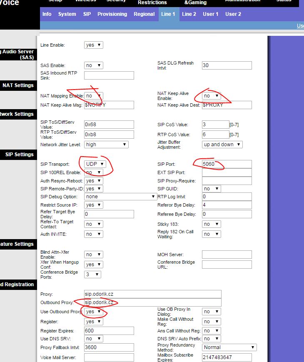
Task: Click the SAS DLG Refresh Intvl field
Action: coord(227,65)
